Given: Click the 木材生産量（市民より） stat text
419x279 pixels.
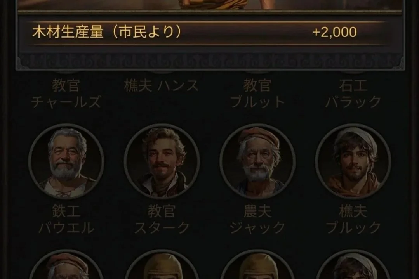Looking at the screenshot, I should point(107,32).
